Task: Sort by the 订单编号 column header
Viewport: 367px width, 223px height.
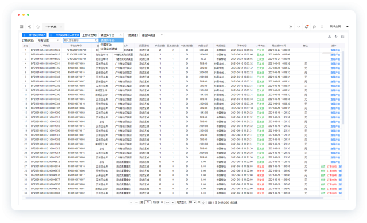Action: (x=45, y=46)
